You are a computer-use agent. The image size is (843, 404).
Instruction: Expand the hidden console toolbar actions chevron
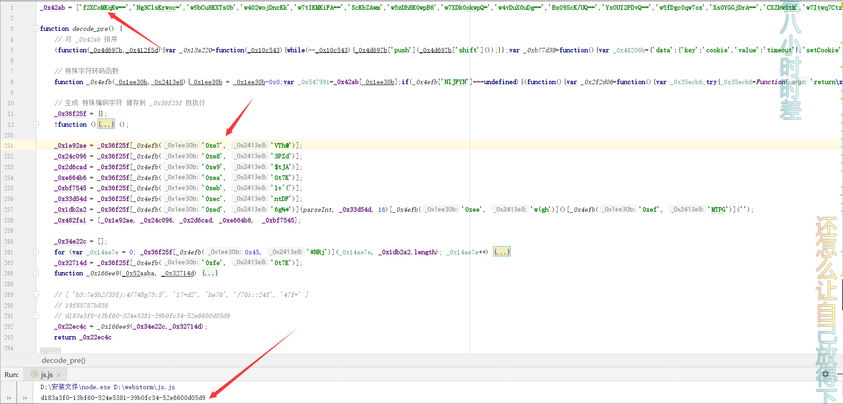[x=25, y=398]
